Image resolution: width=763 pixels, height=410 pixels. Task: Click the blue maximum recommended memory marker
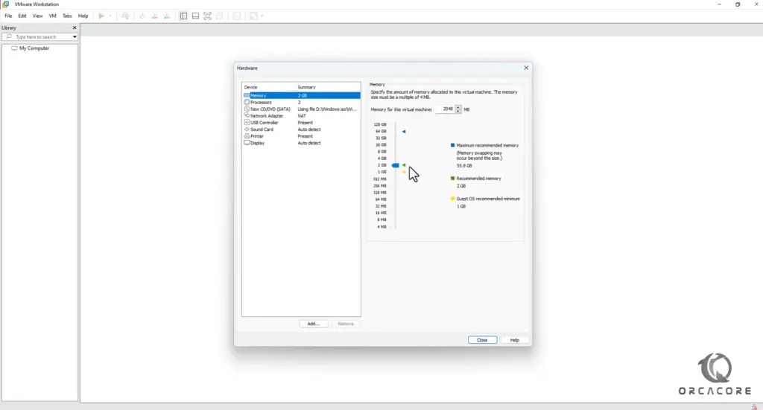tap(403, 132)
